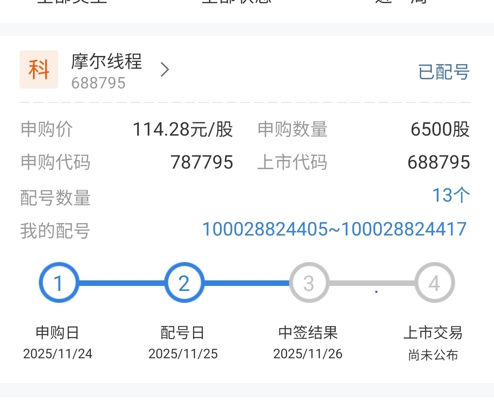Tap step 1 circle for 申购日

[x=59, y=283]
